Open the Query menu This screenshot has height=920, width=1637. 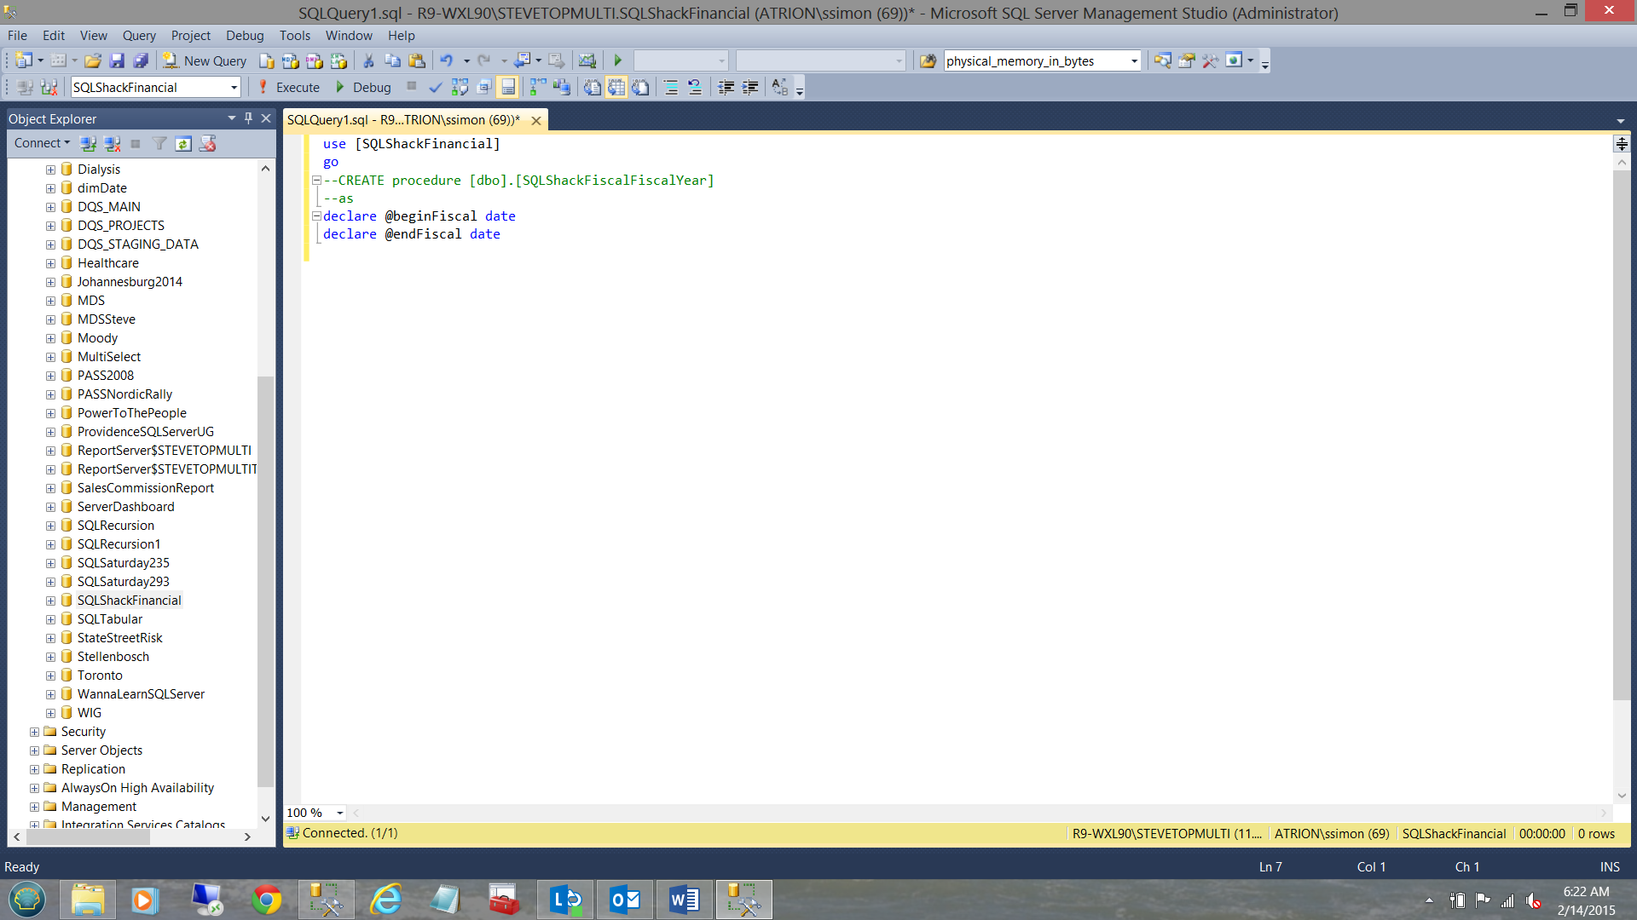click(x=138, y=35)
